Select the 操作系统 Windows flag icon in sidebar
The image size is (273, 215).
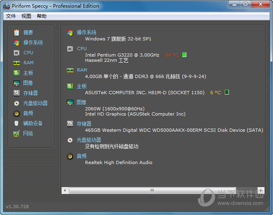tap(17, 42)
